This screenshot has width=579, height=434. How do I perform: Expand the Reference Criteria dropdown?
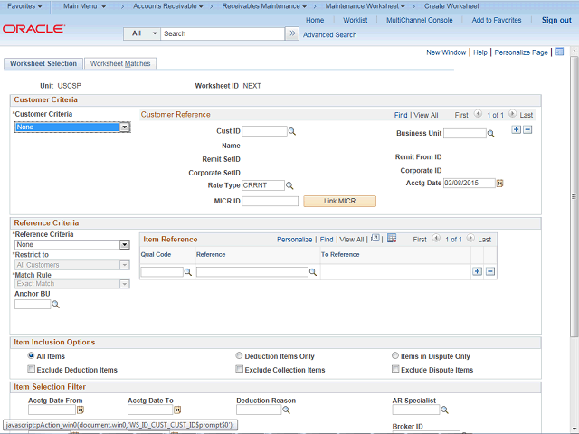pos(124,245)
